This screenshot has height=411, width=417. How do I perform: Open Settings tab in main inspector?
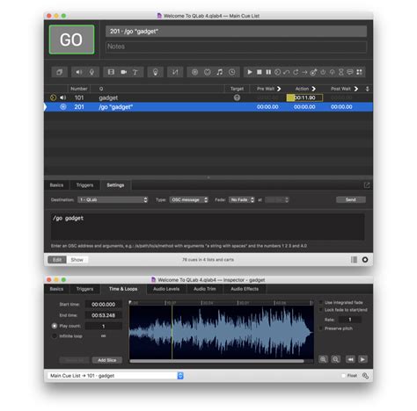(115, 185)
